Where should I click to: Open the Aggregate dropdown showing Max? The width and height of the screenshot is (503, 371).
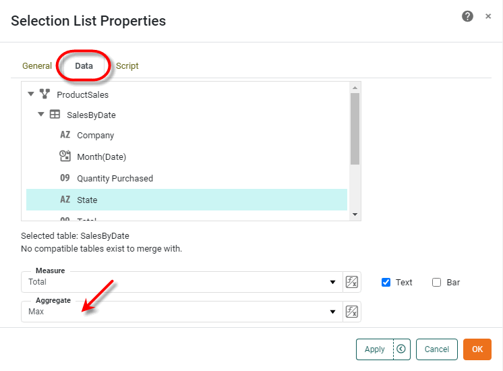click(181, 312)
